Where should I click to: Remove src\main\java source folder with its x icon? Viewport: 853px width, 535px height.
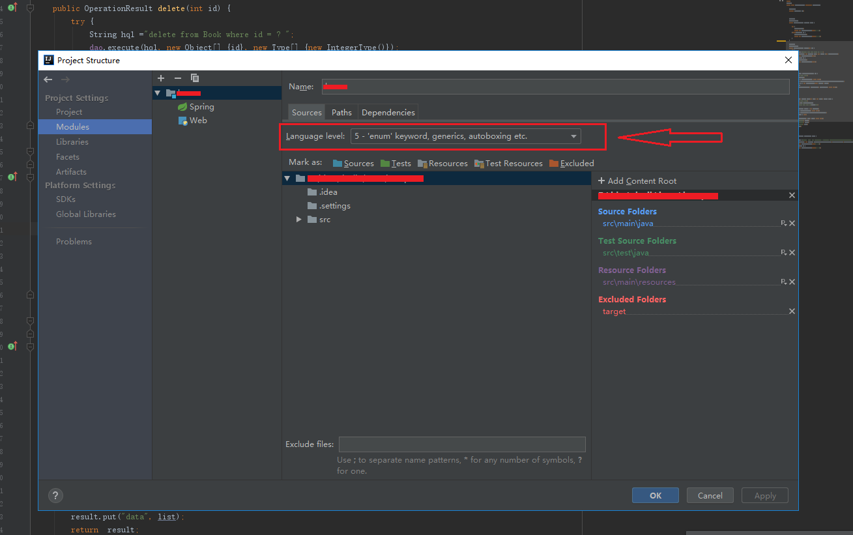point(792,222)
